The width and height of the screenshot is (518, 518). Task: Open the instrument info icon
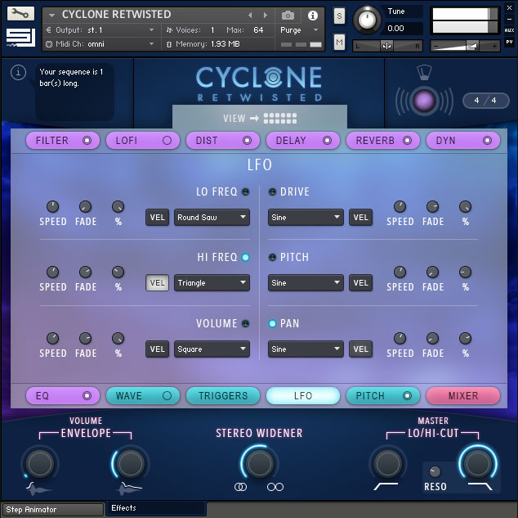point(311,15)
